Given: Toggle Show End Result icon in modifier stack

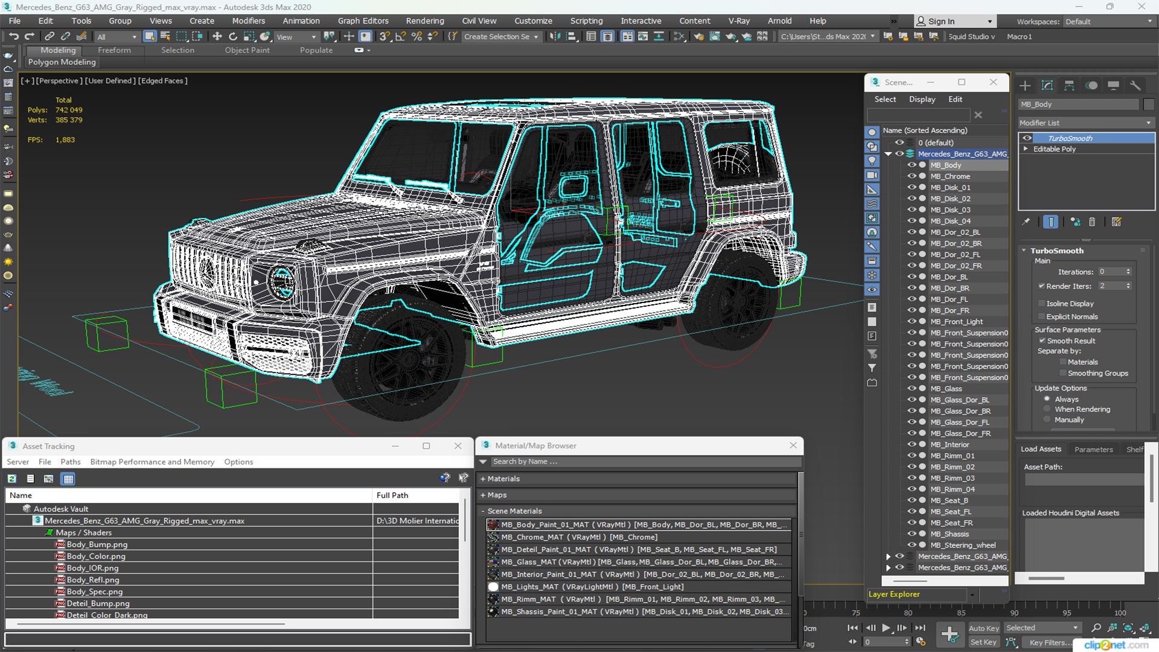Looking at the screenshot, I should click(1051, 222).
